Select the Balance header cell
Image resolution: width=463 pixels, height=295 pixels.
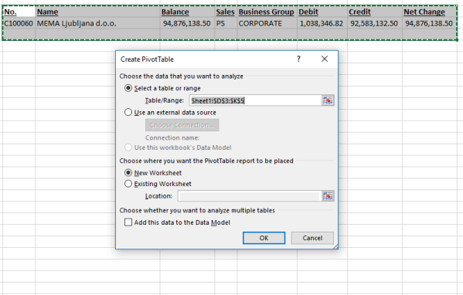click(187, 12)
